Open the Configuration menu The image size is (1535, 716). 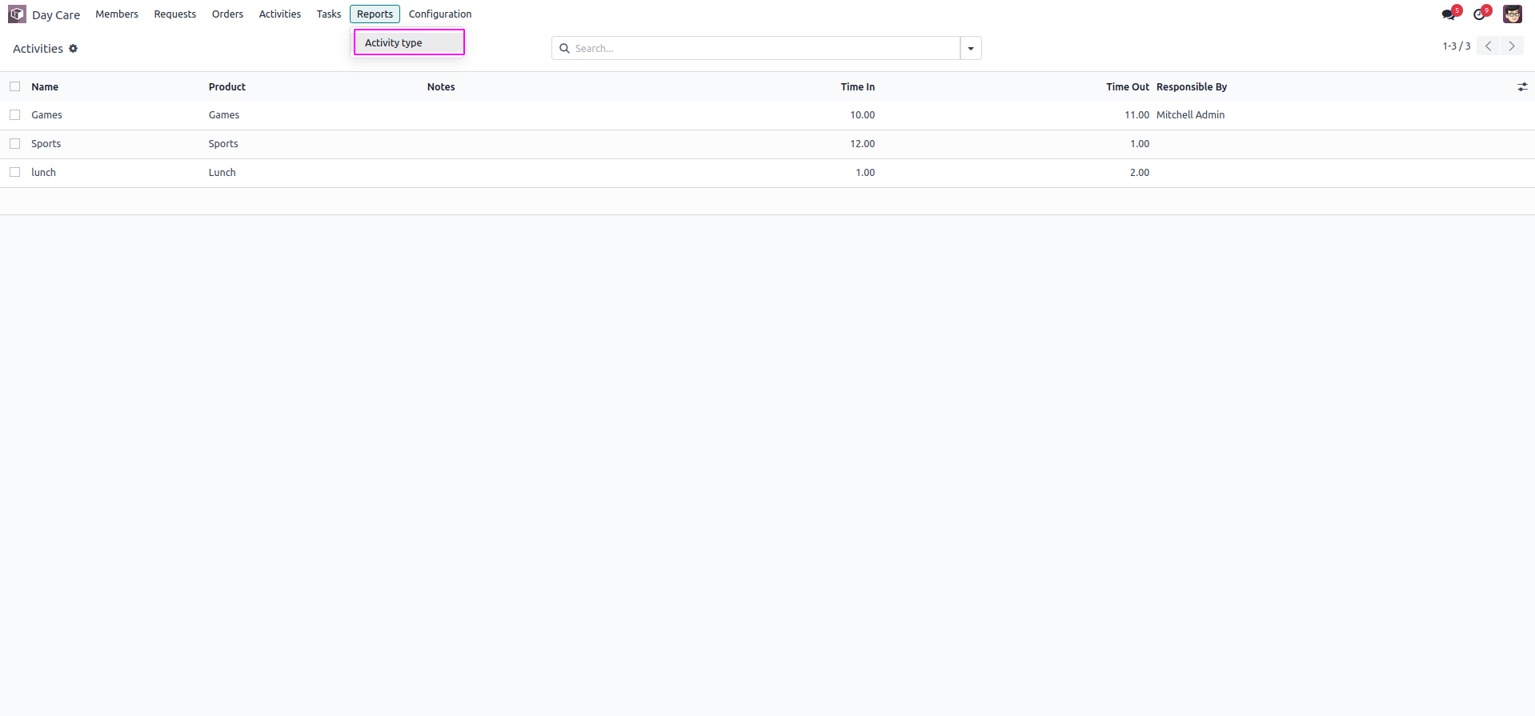tap(440, 14)
